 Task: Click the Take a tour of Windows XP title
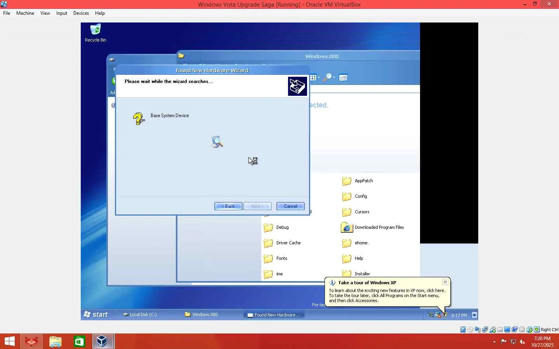(367, 283)
